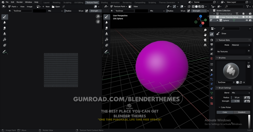
Task: Open the Mix blend dropdown in Image Editor header
Action: click(x=55, y=11)
